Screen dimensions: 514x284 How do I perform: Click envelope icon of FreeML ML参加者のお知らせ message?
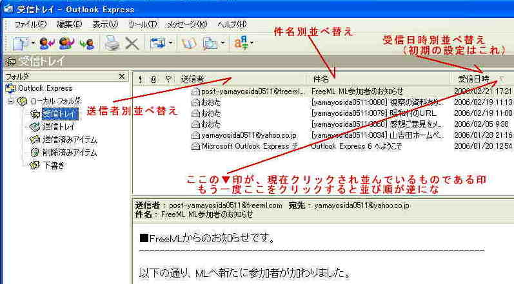195,91
